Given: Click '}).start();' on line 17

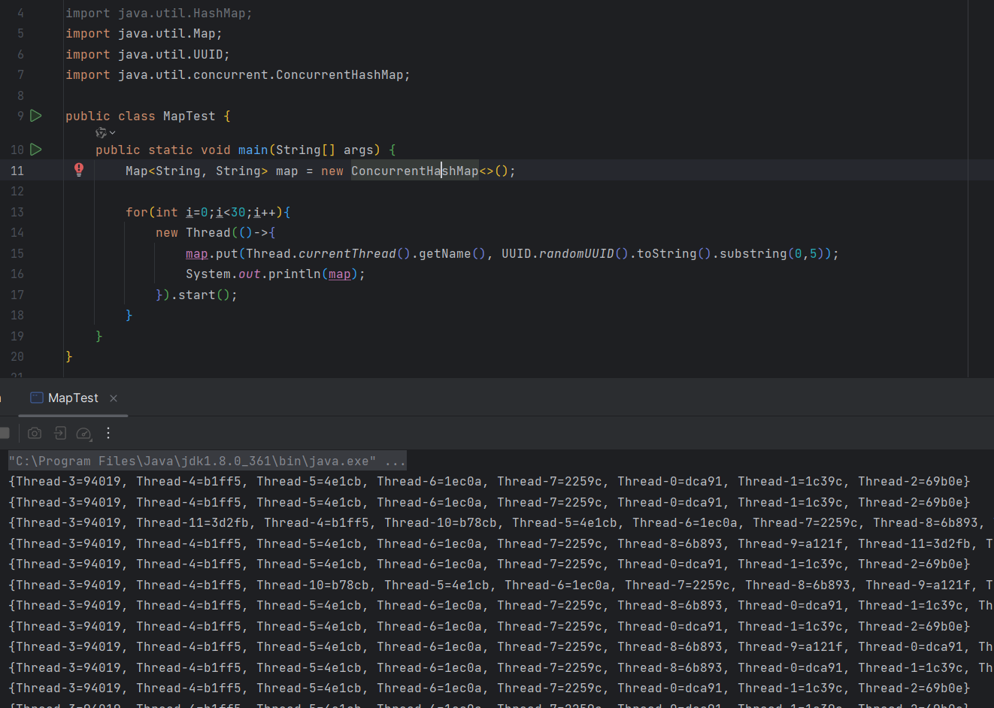Looking at the screenshot, I should (x=196, y=295).
